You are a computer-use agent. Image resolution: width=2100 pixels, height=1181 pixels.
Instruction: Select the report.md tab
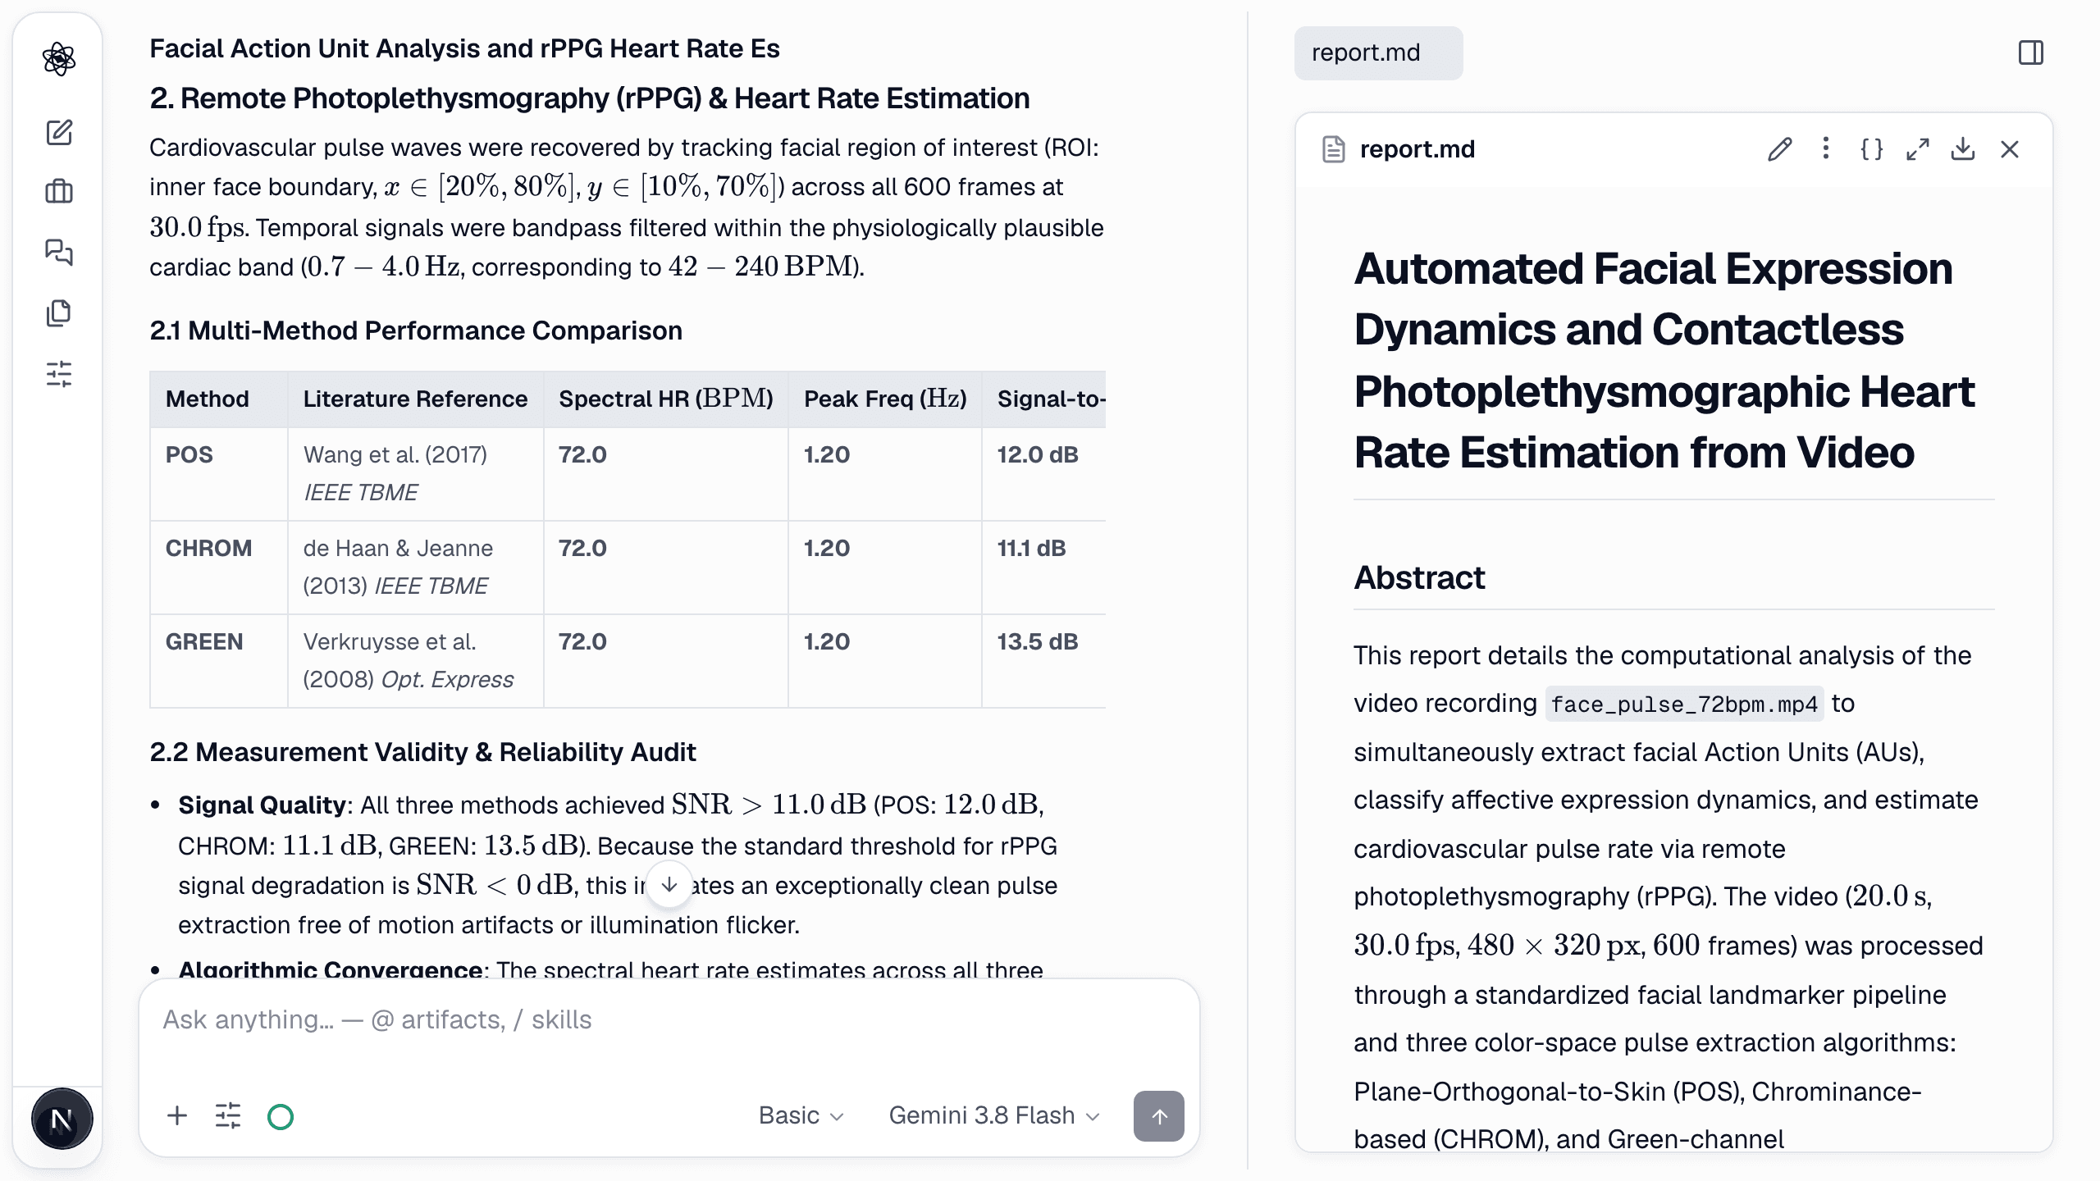point(1378,53)
